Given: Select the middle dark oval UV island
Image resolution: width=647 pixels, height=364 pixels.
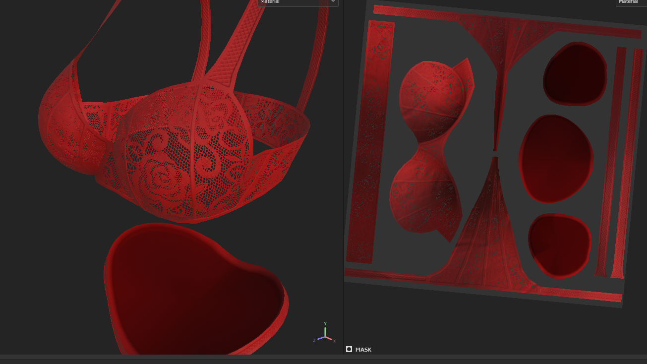Looking at the screenshot, I should [556, 159].
